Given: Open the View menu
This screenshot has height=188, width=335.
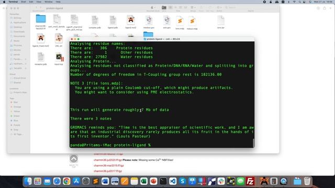Looking at the screenshot, I should click(39, 2).
